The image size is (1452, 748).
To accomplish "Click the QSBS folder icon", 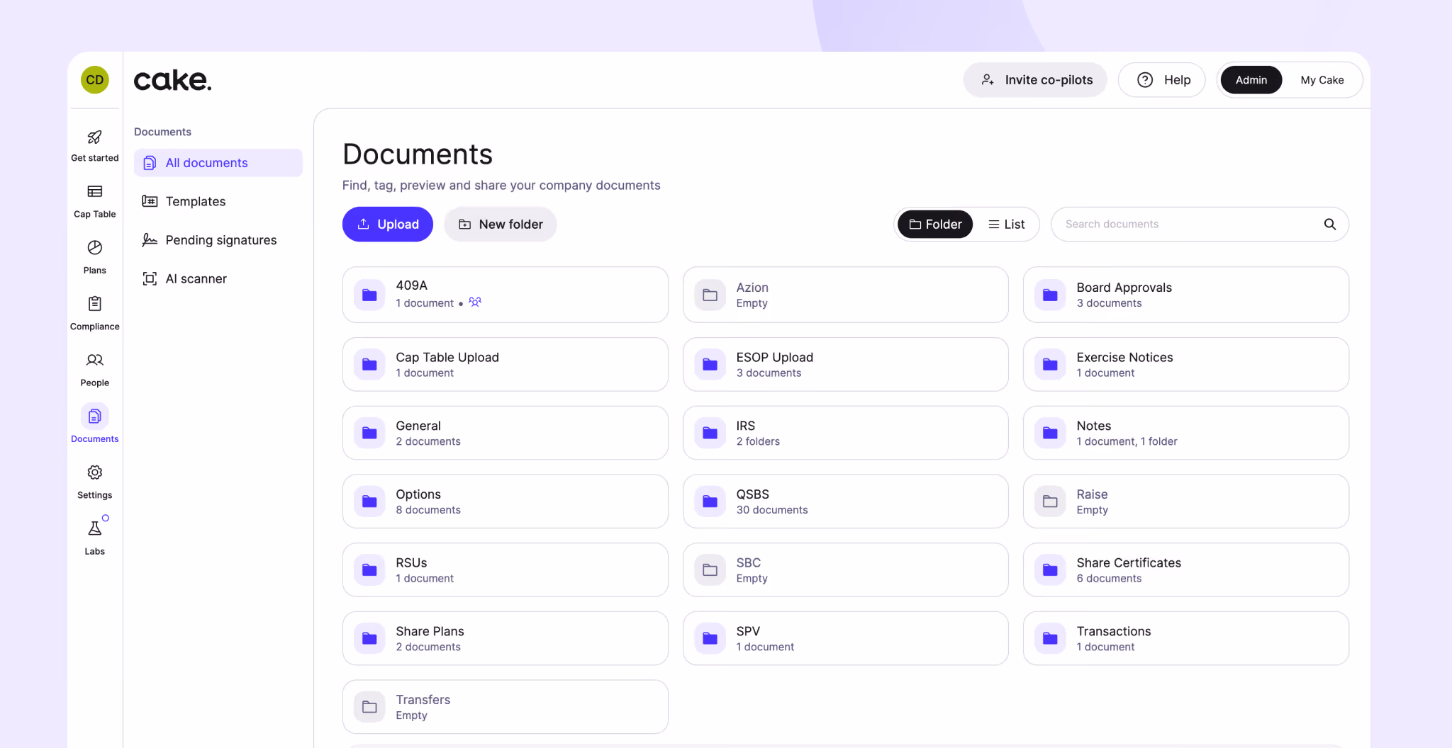I will 710,501.
